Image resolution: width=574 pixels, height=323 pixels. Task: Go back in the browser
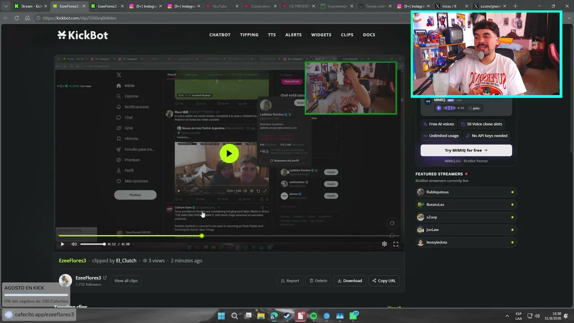6,18
